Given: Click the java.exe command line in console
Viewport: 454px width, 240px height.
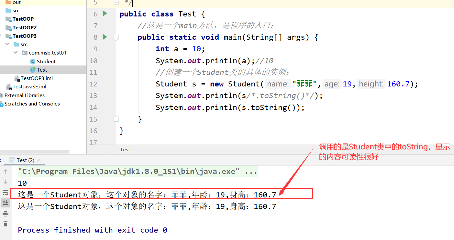Looking at the screenshot, I should click(138, 172).
